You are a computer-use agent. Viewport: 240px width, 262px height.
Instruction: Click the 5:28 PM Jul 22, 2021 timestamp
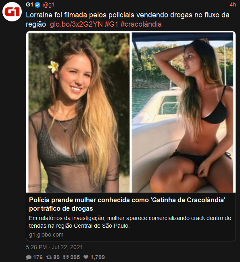[54, 247]
